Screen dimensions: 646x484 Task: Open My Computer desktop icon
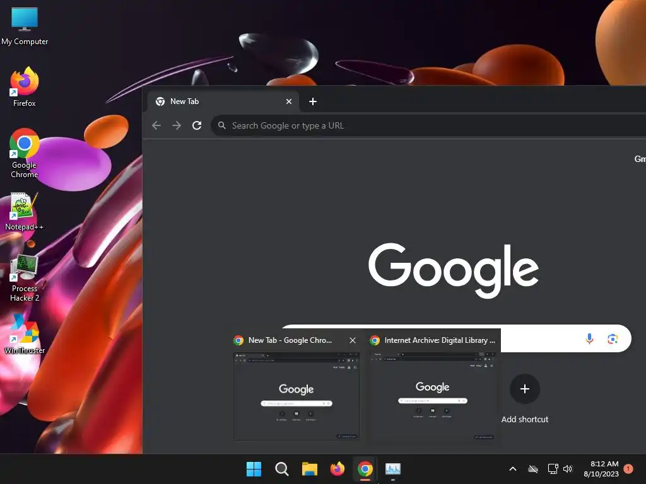(x=25, y=26)
